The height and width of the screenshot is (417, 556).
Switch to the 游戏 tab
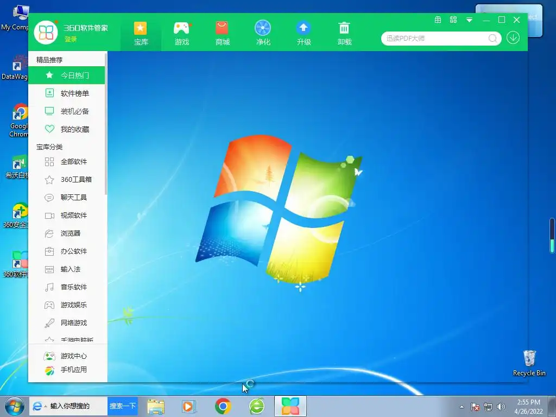(181, 34)
